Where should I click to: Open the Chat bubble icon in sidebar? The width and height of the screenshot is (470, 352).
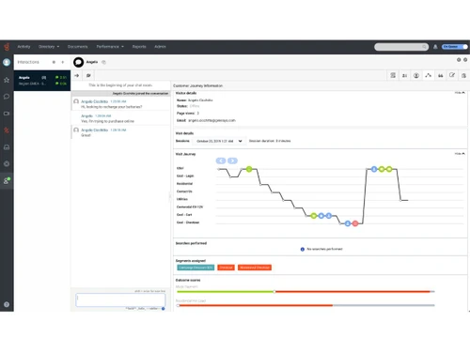pyautogui.click(x=7, y=97)
